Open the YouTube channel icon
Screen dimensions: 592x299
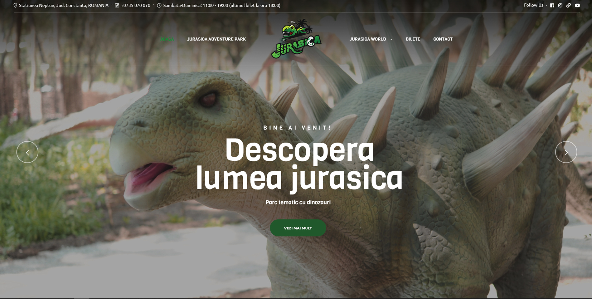[577, 5]
